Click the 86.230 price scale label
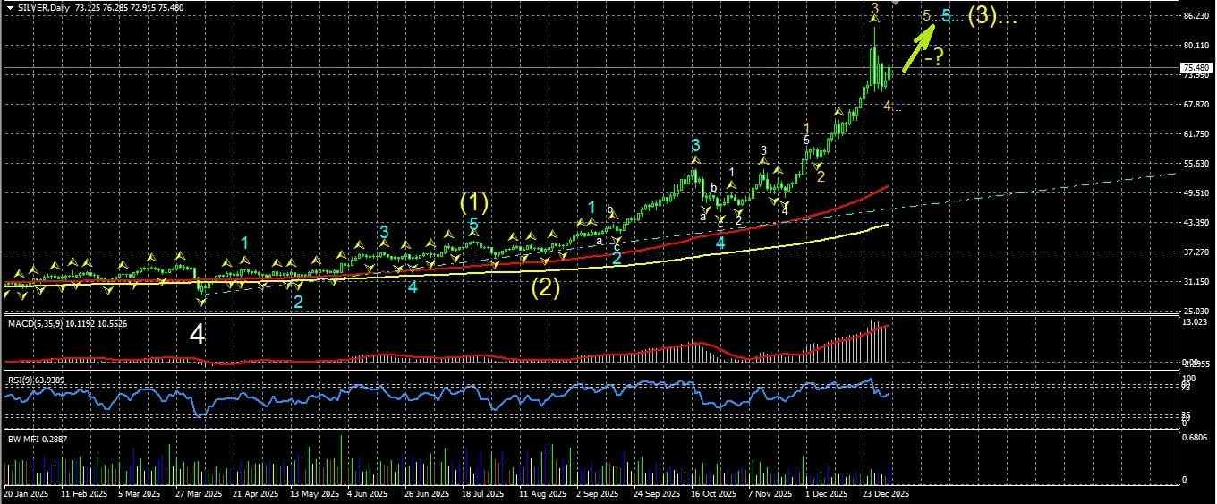The height and width of the screenshot is (504, 1217). click(1196, 16)
